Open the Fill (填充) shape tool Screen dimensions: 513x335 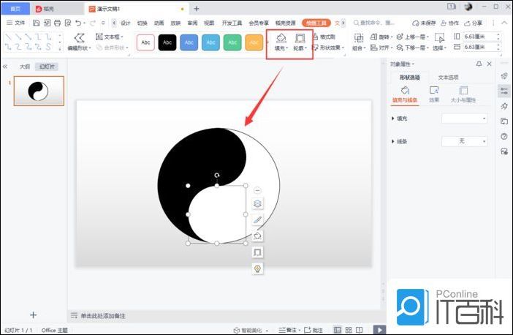click(x=281, y=42)
